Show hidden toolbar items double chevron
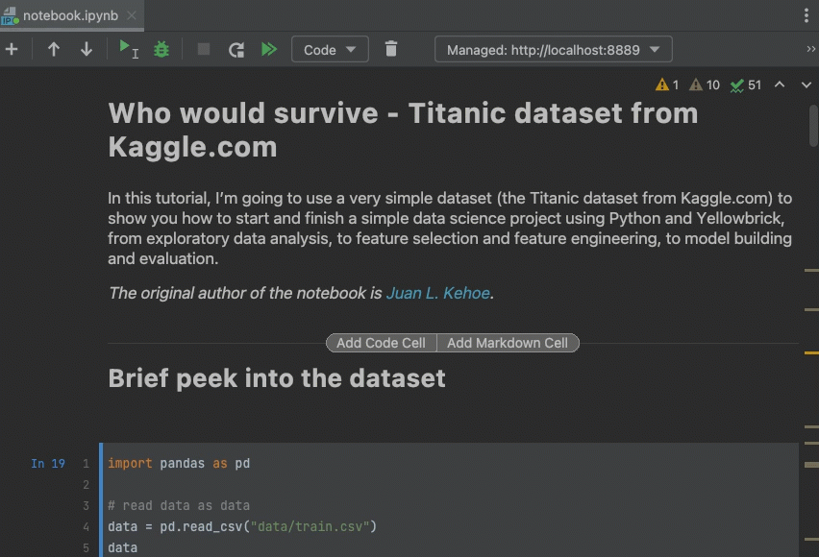The width and height of the screenshot is (819, 557). 810,49
